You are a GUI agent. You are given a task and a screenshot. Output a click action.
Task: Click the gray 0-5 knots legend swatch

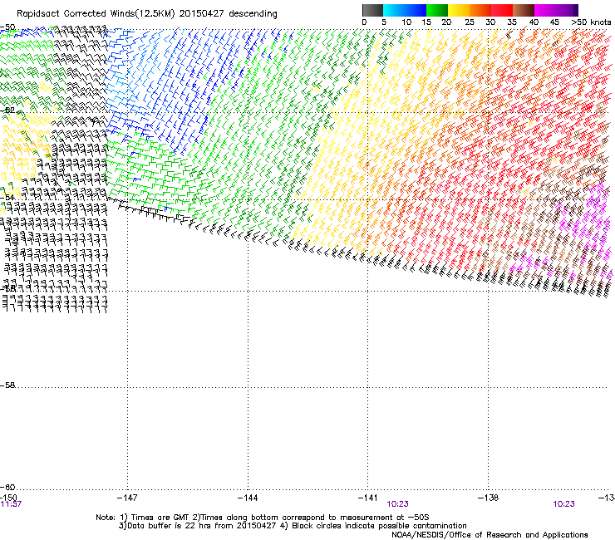click(x=372, y=10)
